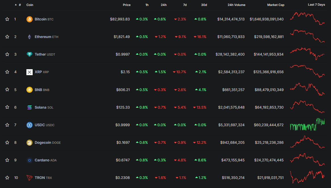Click the Last 7 Days header
Viewport: 331px width, 188px height.
[x=317, y=5]
